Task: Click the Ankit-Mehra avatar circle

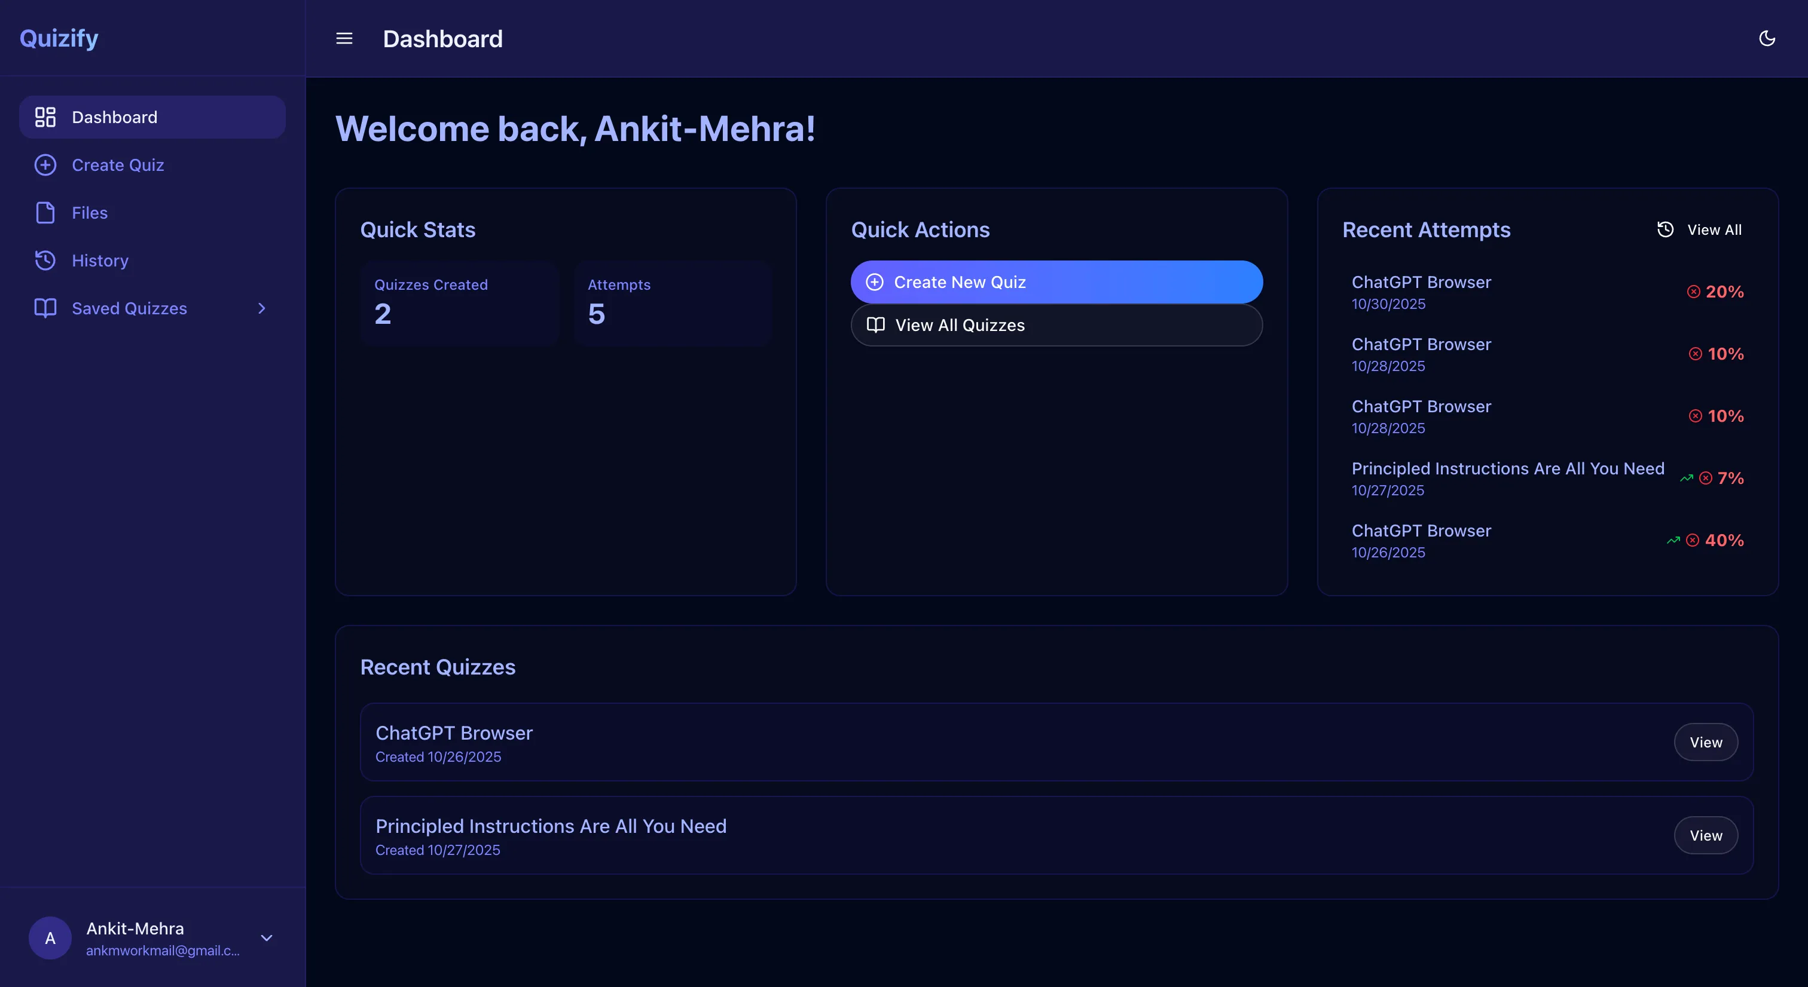Action: click(49, 938)
